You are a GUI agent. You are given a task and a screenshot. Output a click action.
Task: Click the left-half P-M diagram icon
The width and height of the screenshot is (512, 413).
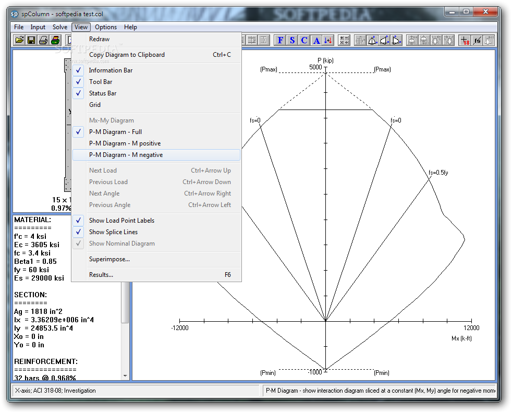point(384,40)
